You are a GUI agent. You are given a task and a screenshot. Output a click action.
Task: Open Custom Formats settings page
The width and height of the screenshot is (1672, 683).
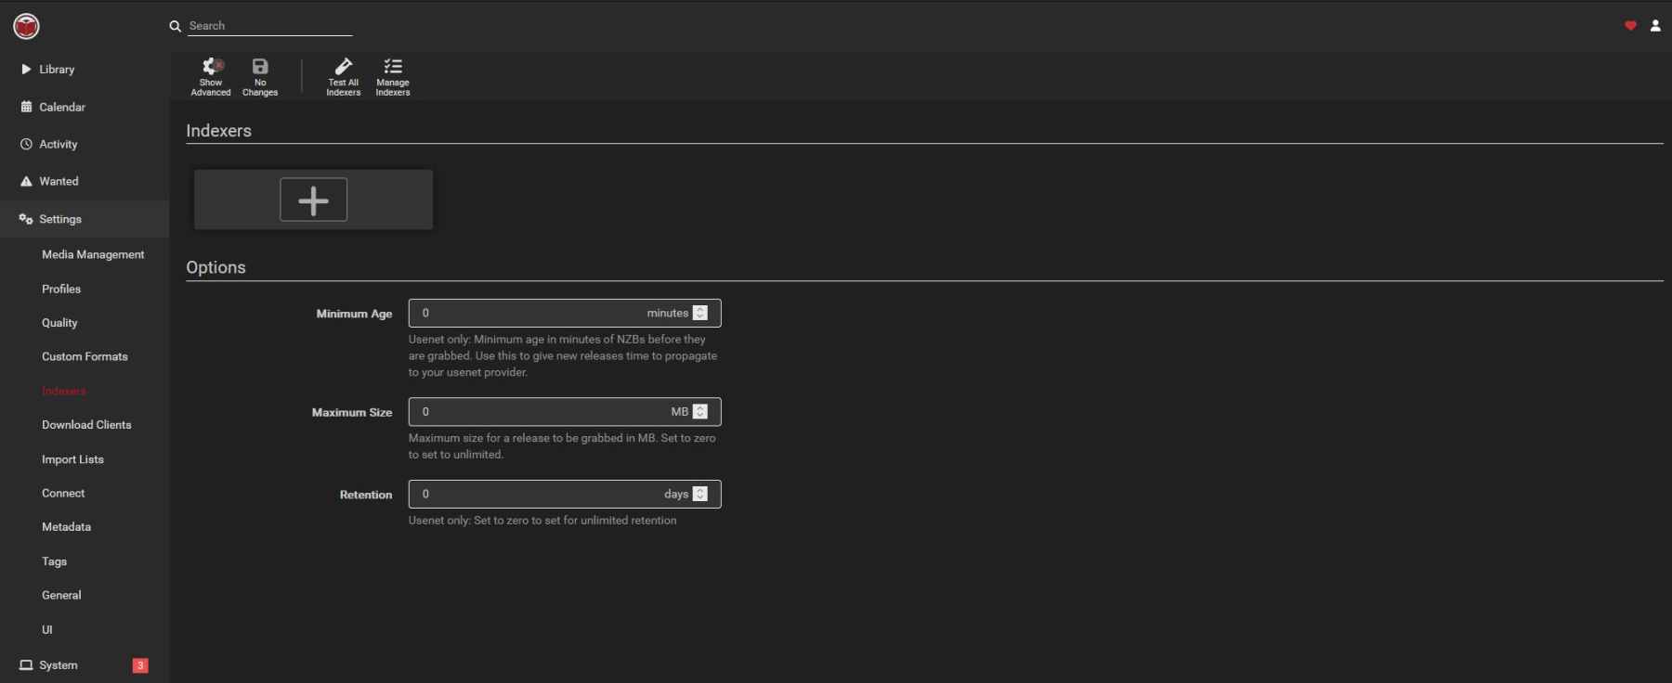(85, 357)
